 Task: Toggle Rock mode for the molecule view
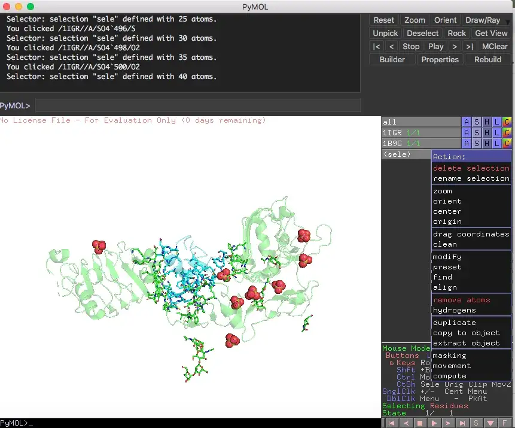[457, 33]
